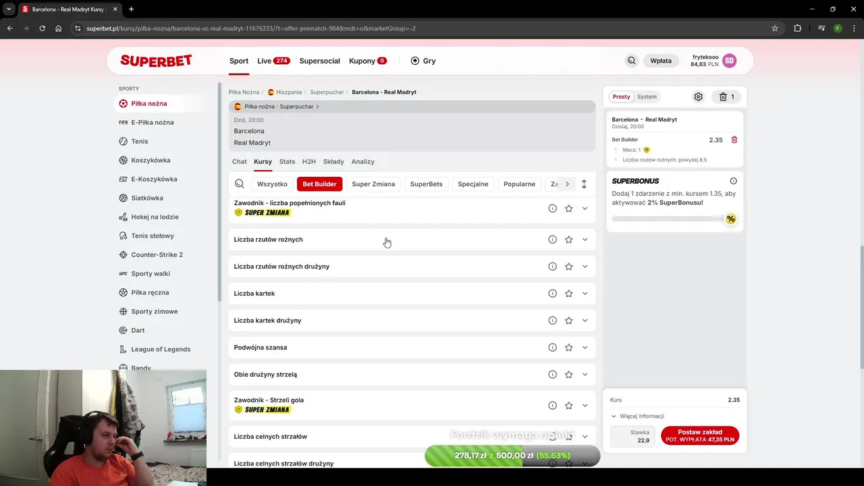
Task: Click the magnifier icon in markets filter row
Action: (x=240, y=184)
